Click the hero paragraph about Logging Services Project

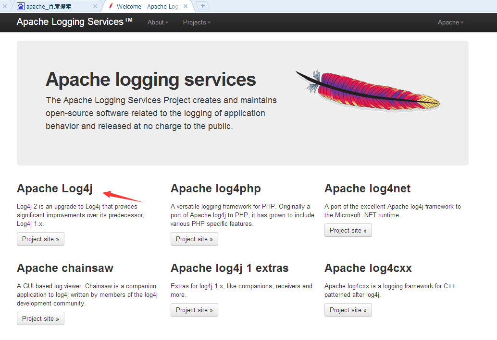pyautogui.click(x=161, y=113)
